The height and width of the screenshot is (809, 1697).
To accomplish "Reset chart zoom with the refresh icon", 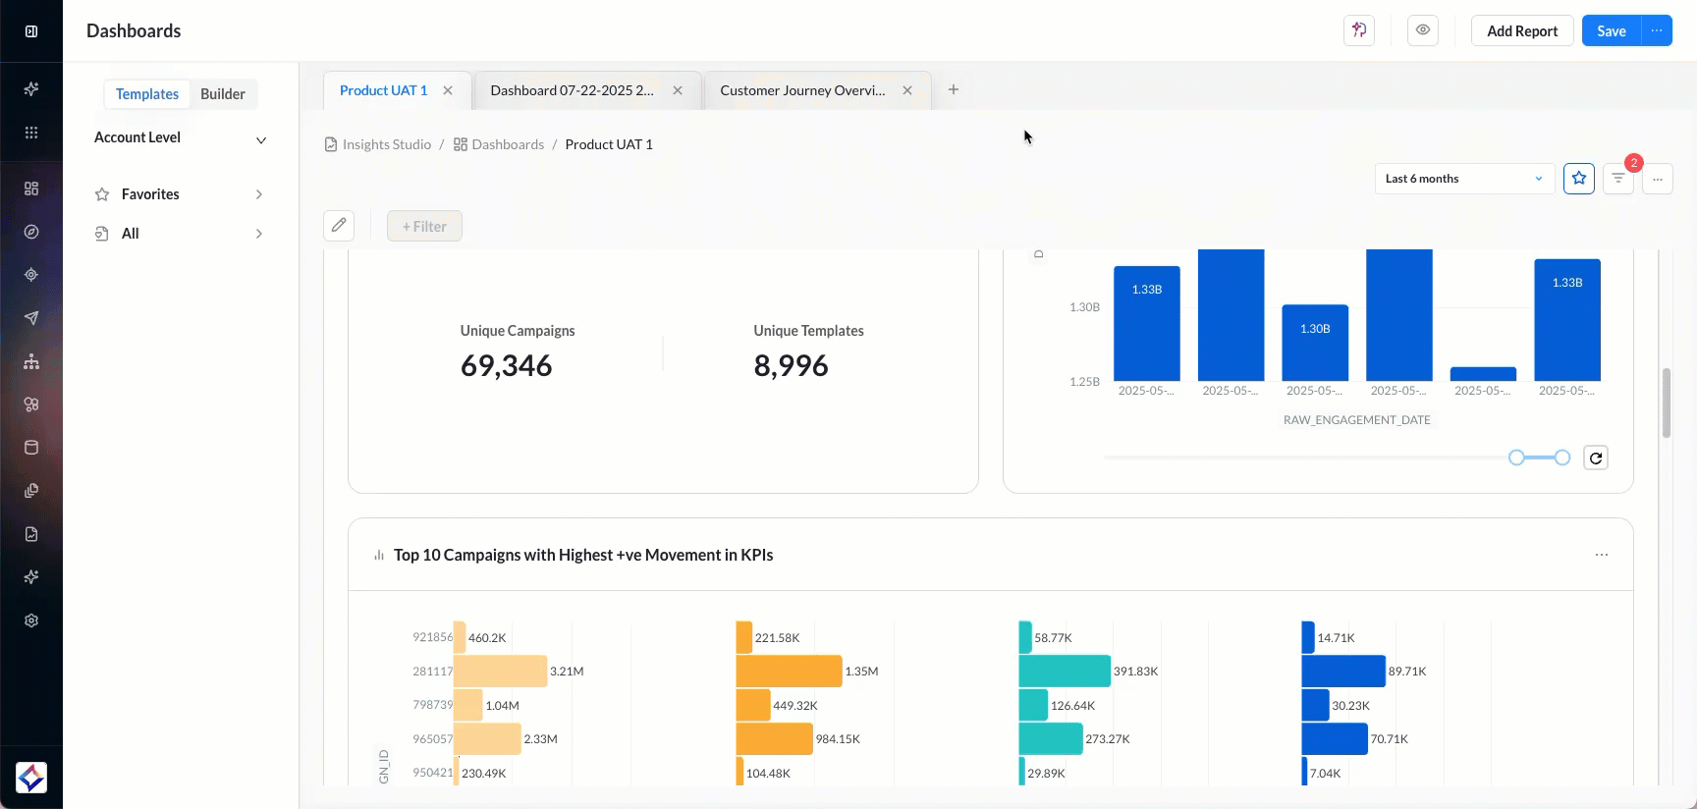I will (1596, 458).
